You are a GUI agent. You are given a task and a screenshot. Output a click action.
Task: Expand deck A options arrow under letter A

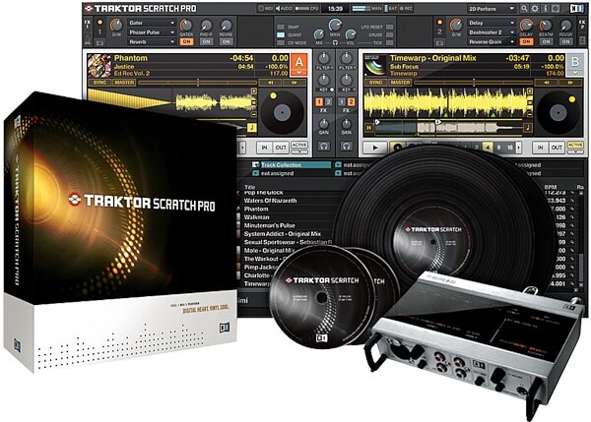pyautogui.click(x=298, y=72)
